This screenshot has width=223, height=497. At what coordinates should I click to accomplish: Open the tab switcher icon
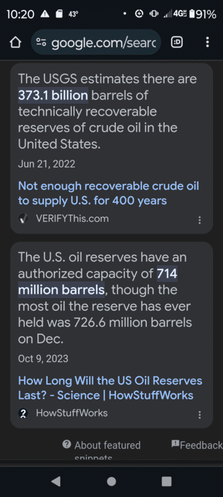pyautogui.click(x=177, y=42)
